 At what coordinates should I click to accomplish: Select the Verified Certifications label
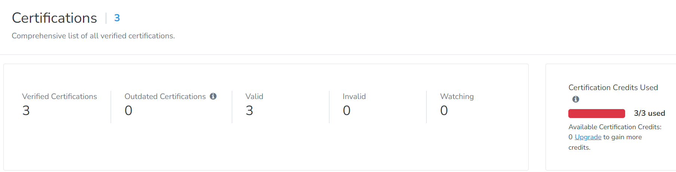coord(59,96)
